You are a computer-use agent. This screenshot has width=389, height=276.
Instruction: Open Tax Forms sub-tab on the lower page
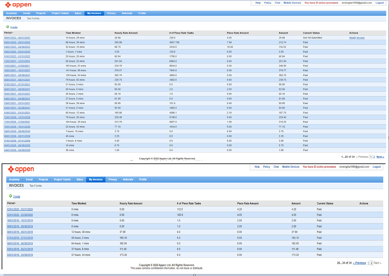click(x=36, y=186)
